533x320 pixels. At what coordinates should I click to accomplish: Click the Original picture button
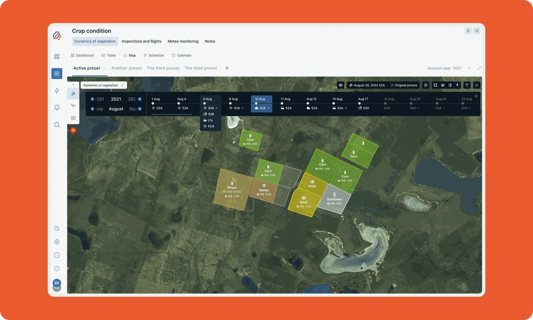[x=404, y=85]
